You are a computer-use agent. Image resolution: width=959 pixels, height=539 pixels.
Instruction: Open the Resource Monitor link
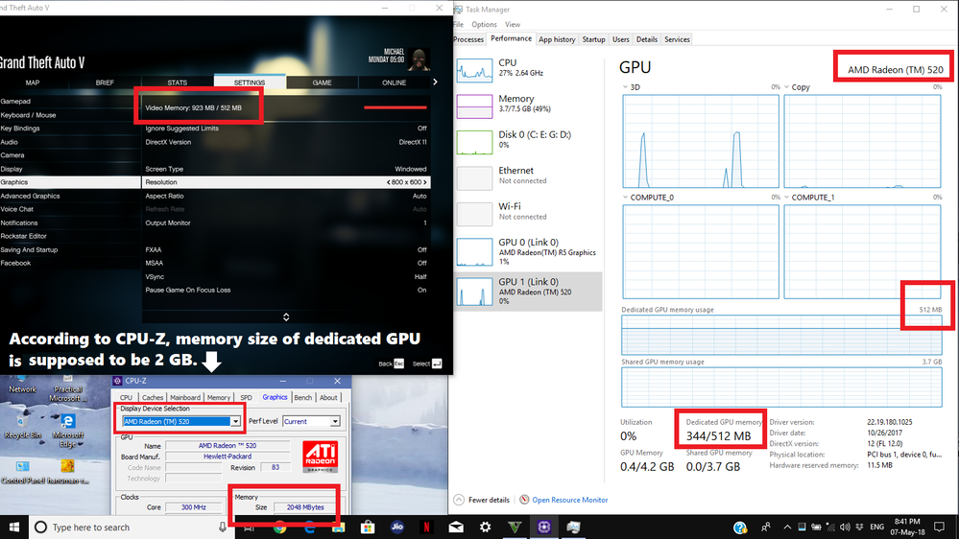point(569,500)
